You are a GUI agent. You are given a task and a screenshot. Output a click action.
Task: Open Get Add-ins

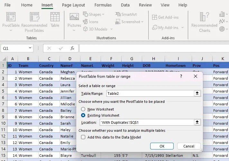click(165, 17)
